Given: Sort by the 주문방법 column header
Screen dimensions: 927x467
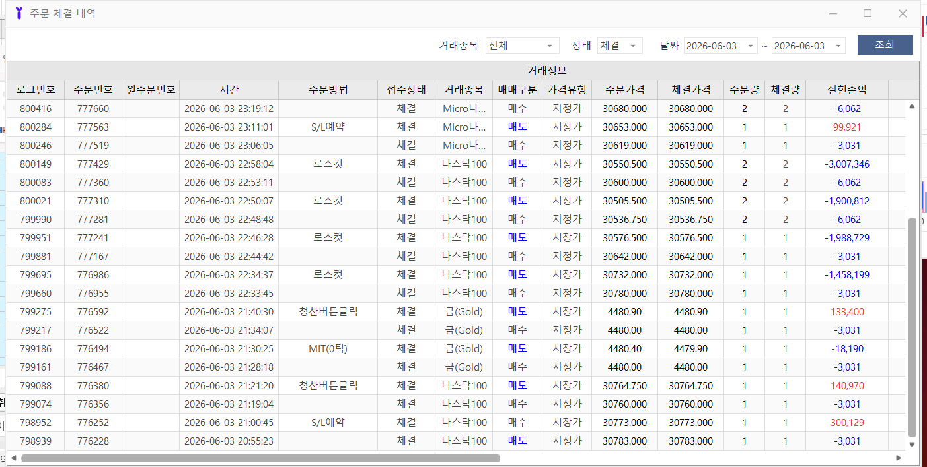Looking at the screenshot, I should point(328,90).
